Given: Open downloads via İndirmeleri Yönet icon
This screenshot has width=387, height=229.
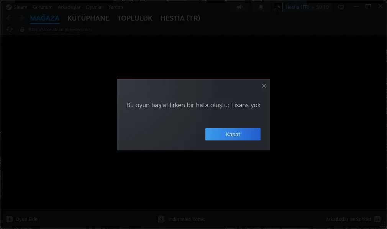Looking at the screenshot, I should point(161,219).
